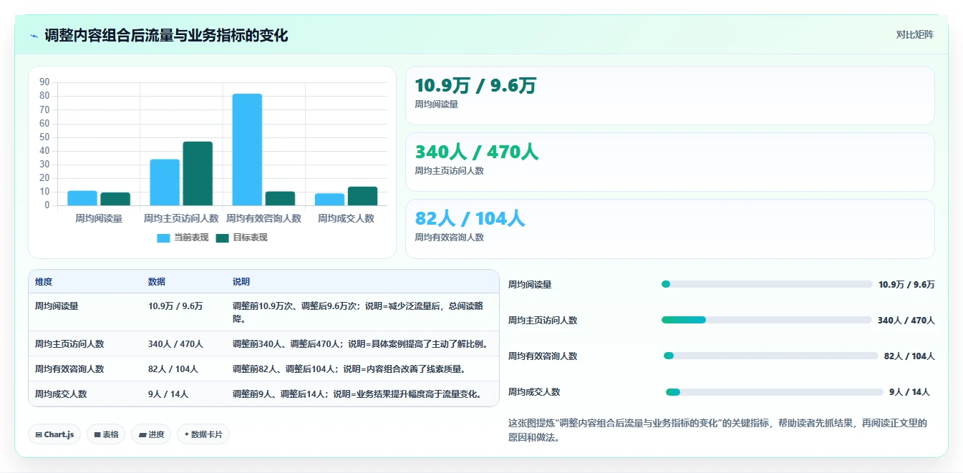Click the dark teal 周均成交人数 bar
This screenshot has width=963, height=473.
(362, 196)
